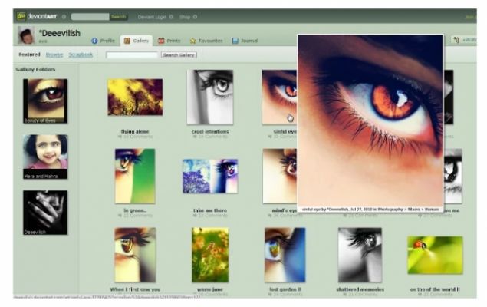Screen dimensions: 487x307
Task: Open the Beauty of Eyes folder
Action: 45,100
